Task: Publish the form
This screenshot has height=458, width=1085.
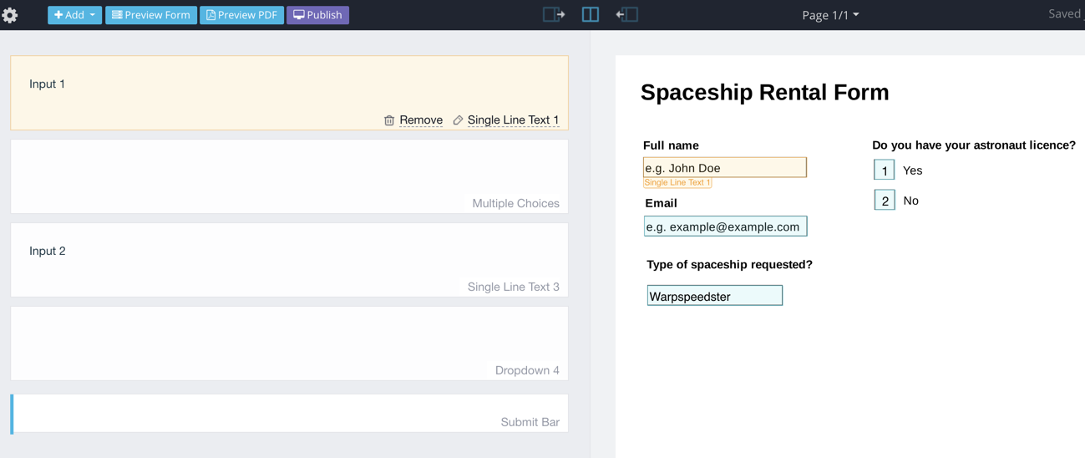Action: pyautogui.click(x=317, y=15)
